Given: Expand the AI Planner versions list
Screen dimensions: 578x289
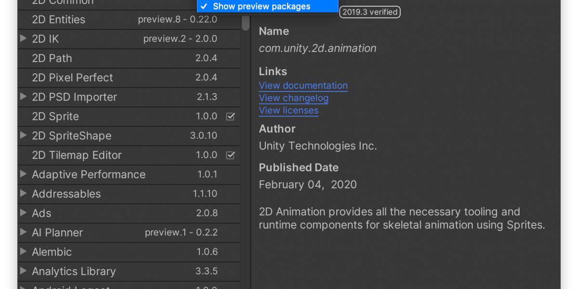Looking at the screenshot, I should click(x=23, y=232).
